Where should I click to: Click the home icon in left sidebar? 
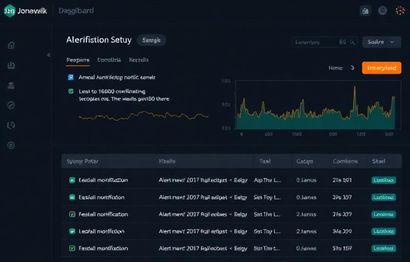point(11,45)
